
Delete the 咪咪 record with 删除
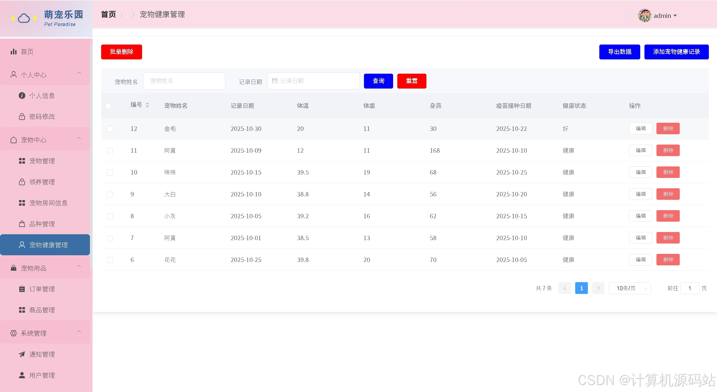point(668,172)
